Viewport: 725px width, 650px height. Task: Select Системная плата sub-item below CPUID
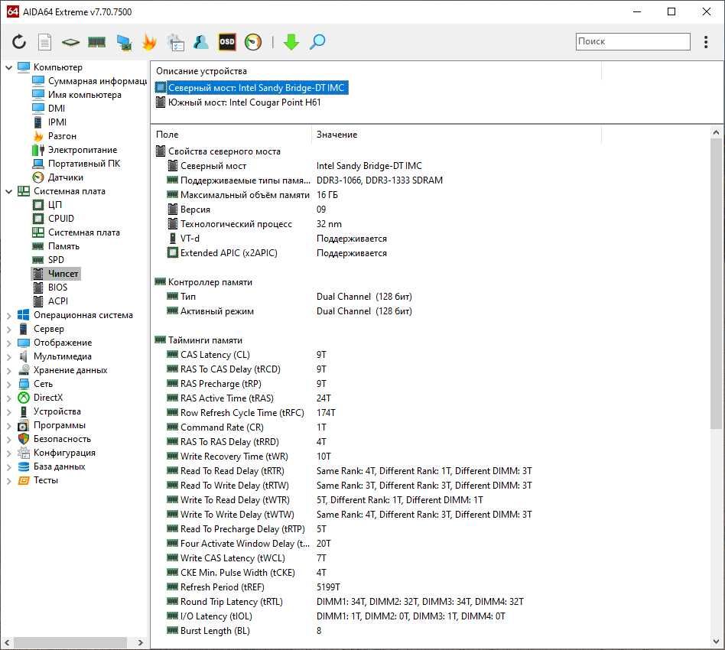coord(76,232)
